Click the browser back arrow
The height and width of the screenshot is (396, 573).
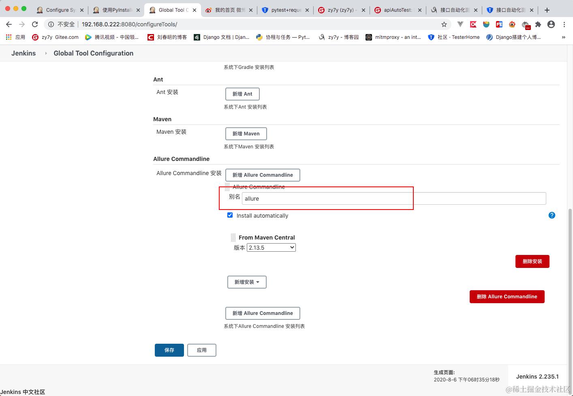coord(9,24)
